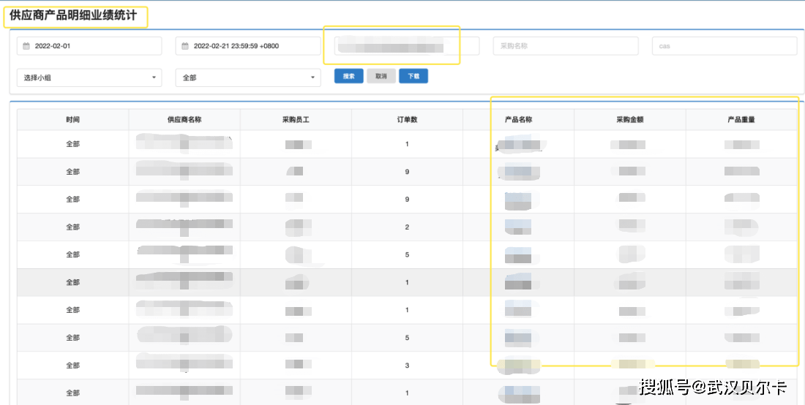The width and height of the screenshot is (805, 405).
Task: Click the 采购员工 column header
Action: (x=296, y=119)
